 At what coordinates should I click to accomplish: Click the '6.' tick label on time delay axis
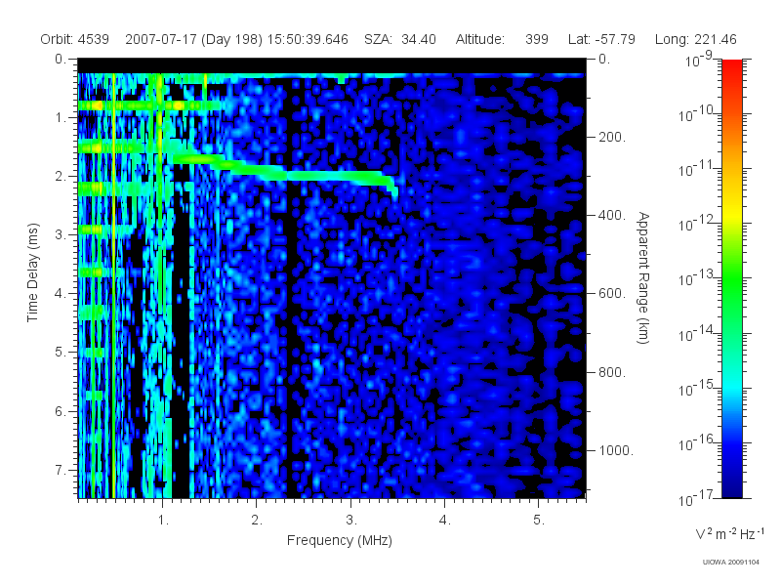tap(60, 411)
